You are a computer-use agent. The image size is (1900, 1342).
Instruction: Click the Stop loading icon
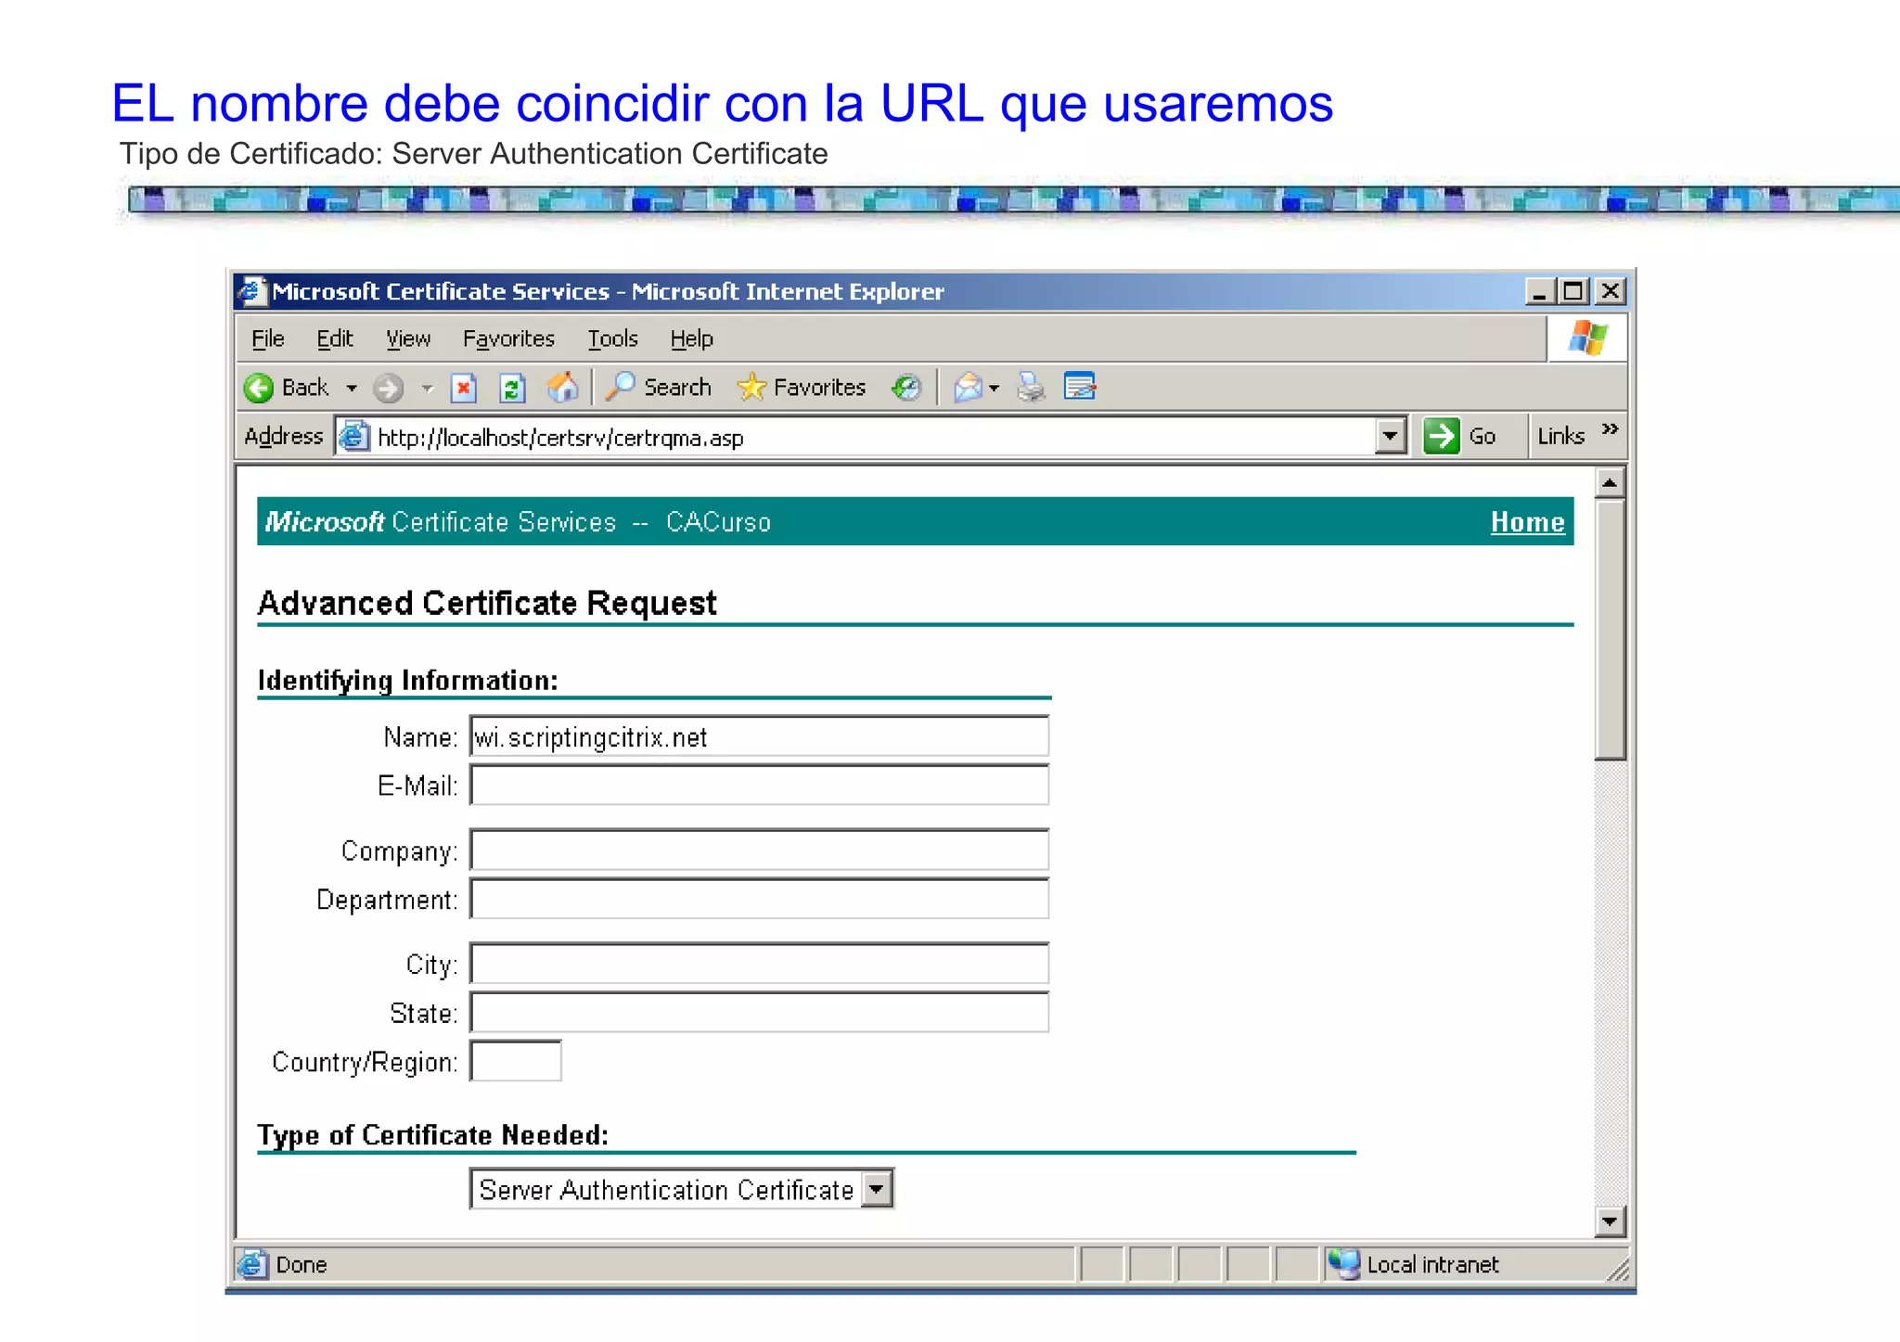click(x=463, y=388)
